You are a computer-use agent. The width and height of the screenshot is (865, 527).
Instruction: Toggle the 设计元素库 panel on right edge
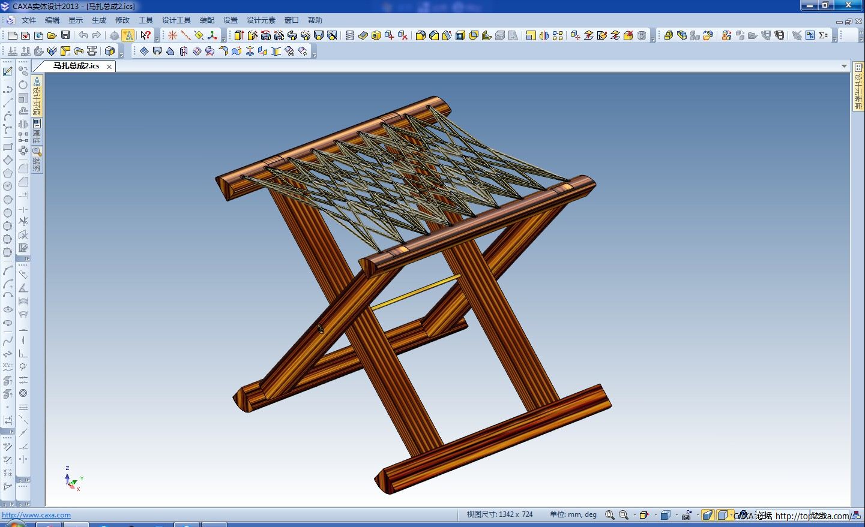coord(858,86)
